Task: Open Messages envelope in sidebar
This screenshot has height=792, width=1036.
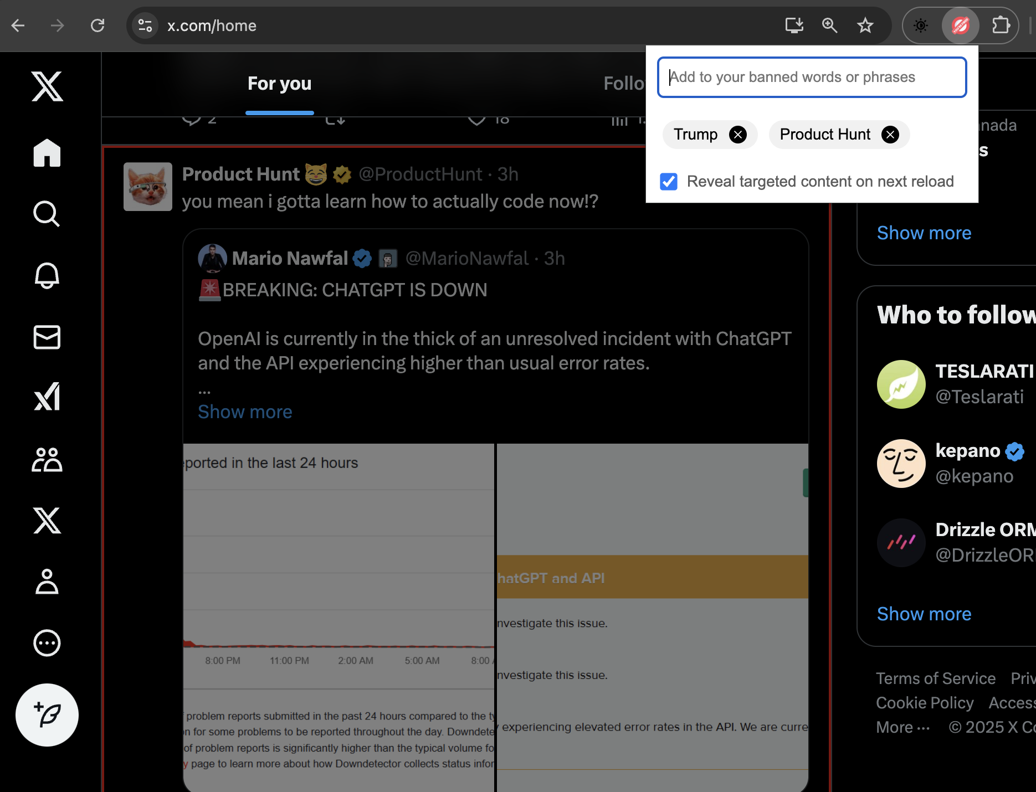Action: pos(47,337)
